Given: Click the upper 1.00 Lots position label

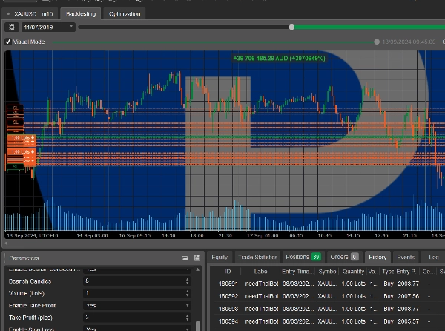Looking at the screenshot, I should 21,138.
